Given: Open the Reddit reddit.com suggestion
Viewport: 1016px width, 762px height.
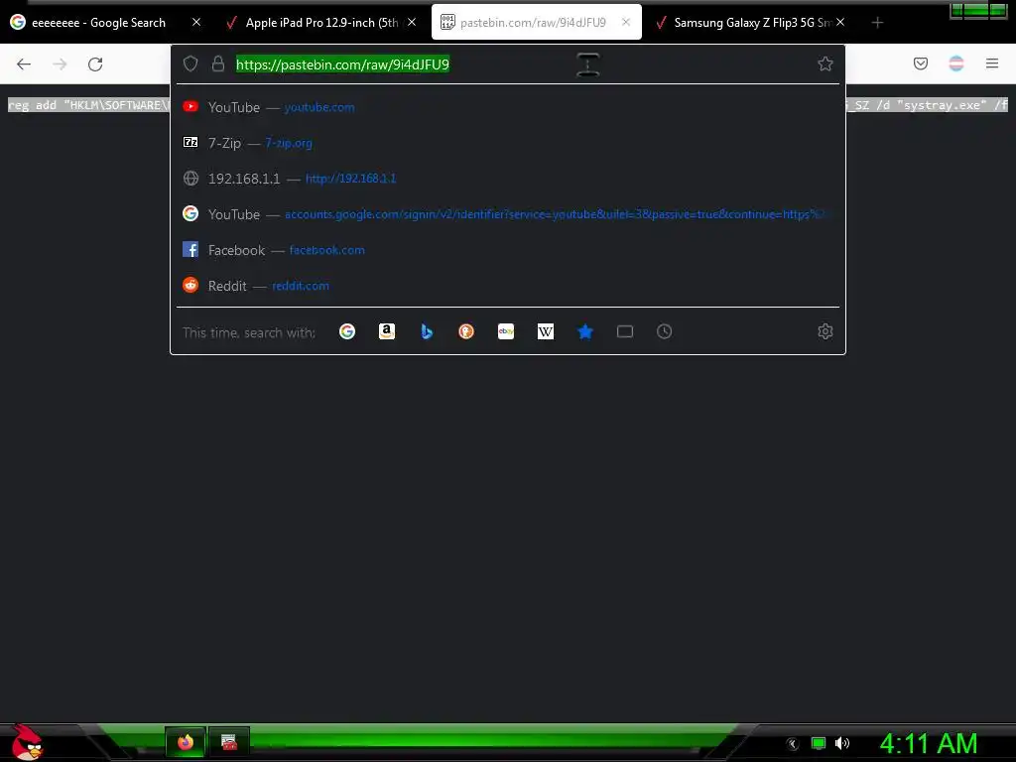Looking at the screenshot, I should 508,286.
